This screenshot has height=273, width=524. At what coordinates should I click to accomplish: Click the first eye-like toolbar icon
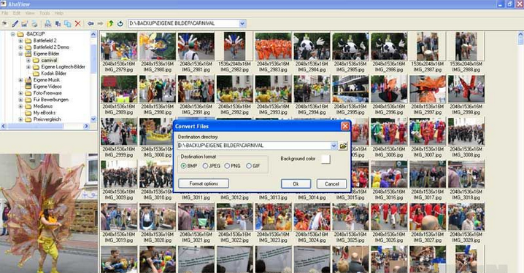pos(4,24)
